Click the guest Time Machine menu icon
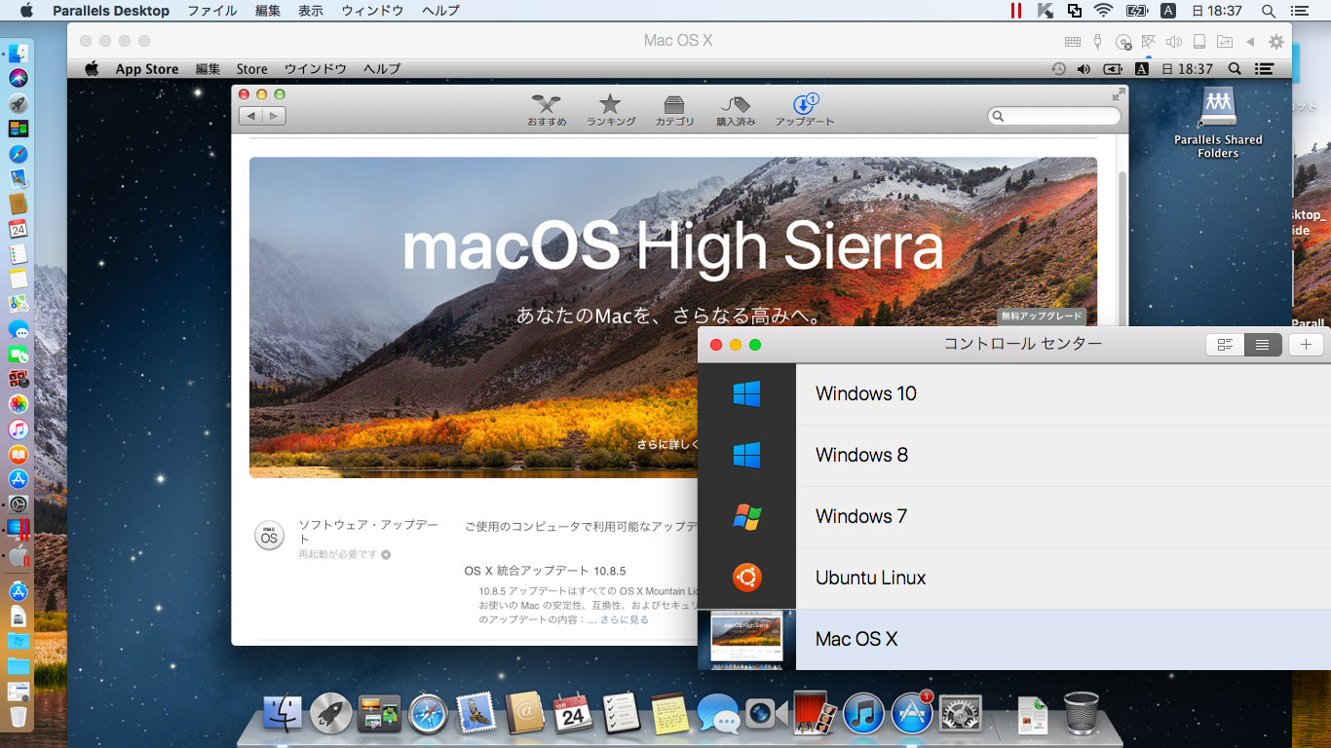Viewport: 1331px width, 748px height. pos(1059,69)
